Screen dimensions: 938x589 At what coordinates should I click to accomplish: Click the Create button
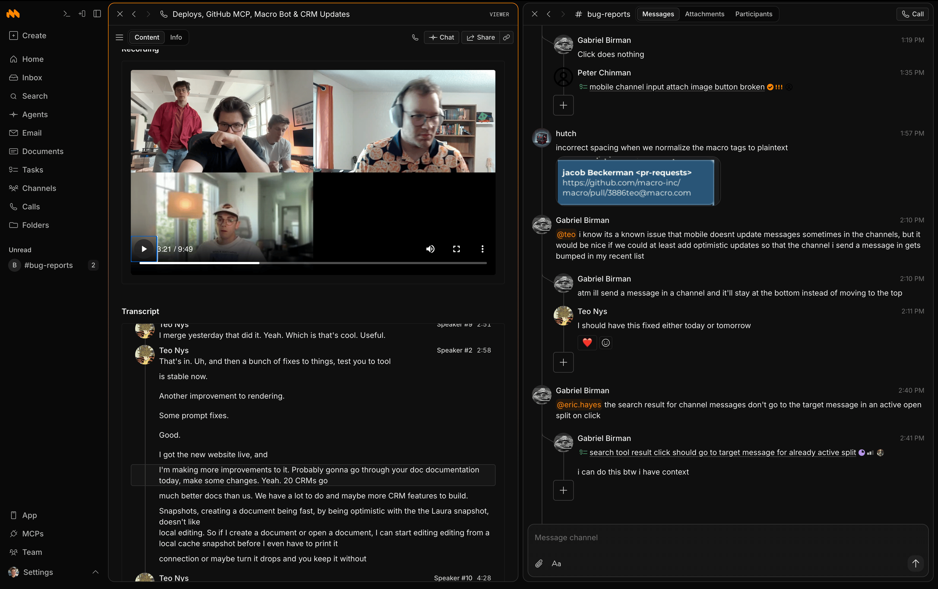(28, 36)
